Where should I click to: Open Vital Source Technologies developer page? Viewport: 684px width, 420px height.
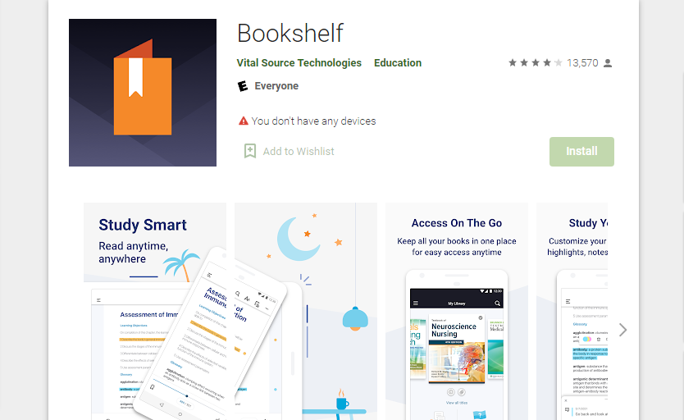click(299, 63)
